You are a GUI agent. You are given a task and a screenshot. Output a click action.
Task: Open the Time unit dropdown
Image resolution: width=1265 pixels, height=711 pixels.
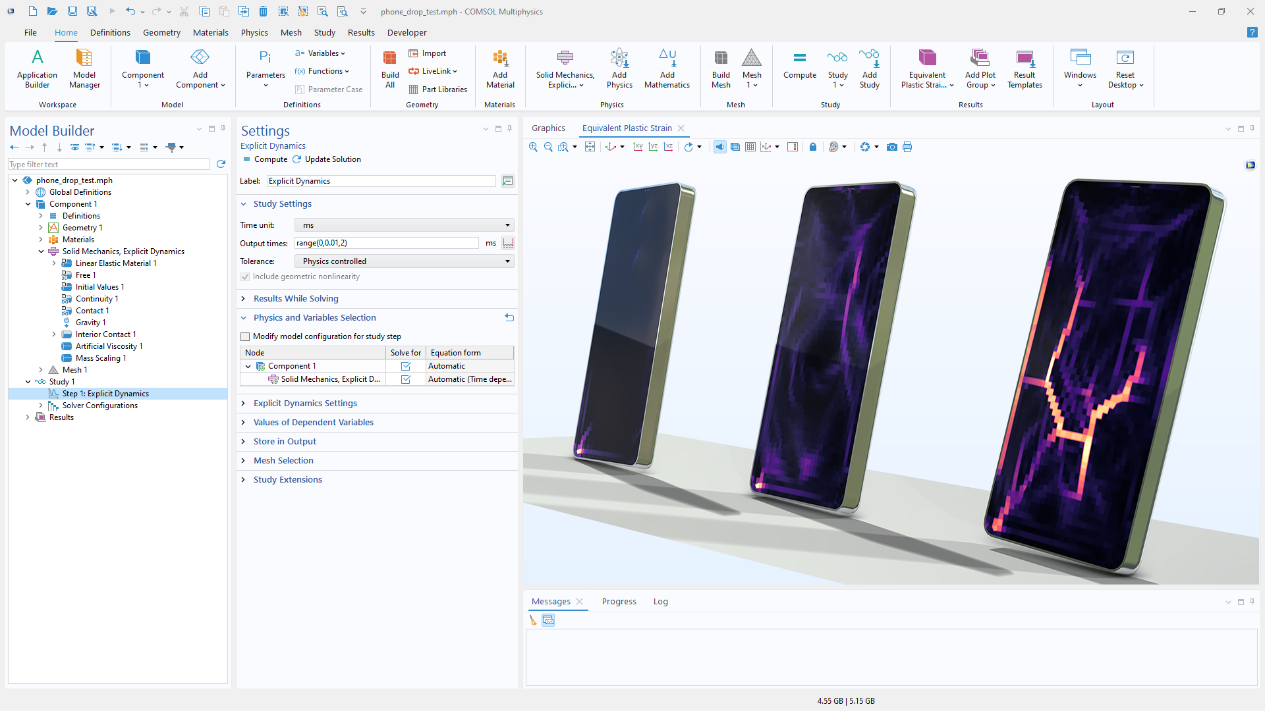click(404, 225)
